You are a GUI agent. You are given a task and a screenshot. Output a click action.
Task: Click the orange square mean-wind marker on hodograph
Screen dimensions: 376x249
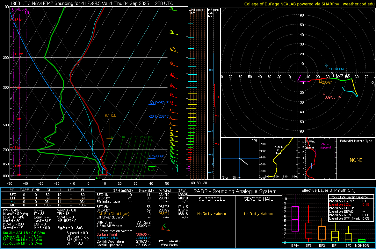pos(321,81)
